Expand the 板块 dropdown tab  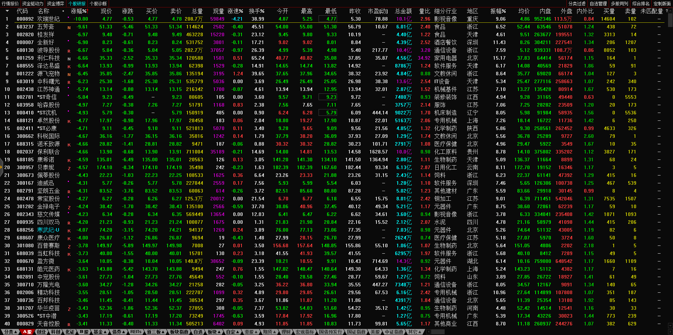tap(214, 332)
